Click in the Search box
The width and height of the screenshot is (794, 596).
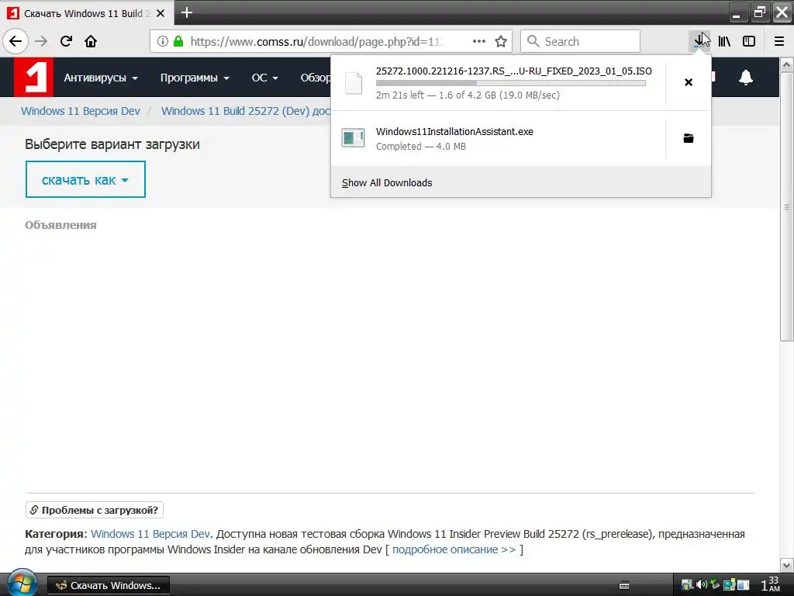[580, 41]
